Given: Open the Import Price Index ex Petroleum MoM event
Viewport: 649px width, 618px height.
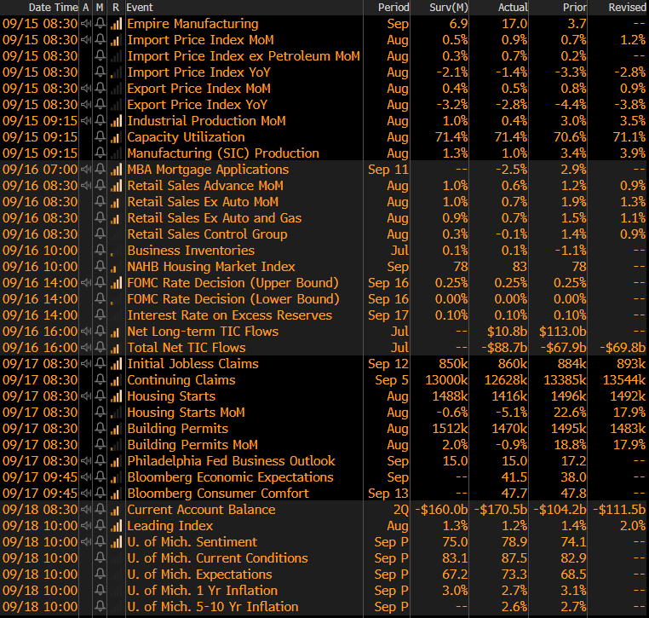Looking at the screenshot, I should coord(244,56).
